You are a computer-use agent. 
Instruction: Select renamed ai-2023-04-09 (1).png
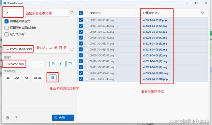point(155,20)
